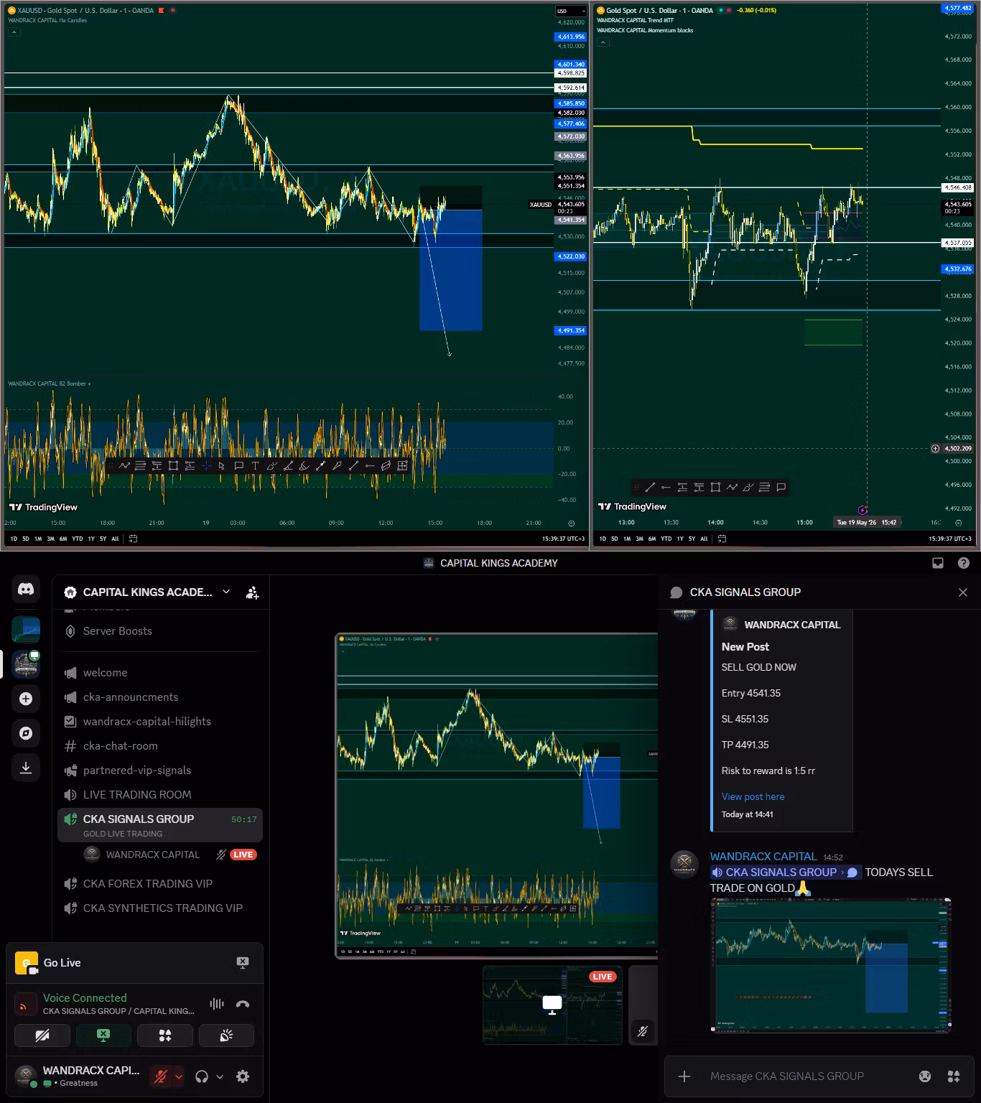
Task: Select rectangle tool in left chart toolbar
Action: click(x=173, y=466)
